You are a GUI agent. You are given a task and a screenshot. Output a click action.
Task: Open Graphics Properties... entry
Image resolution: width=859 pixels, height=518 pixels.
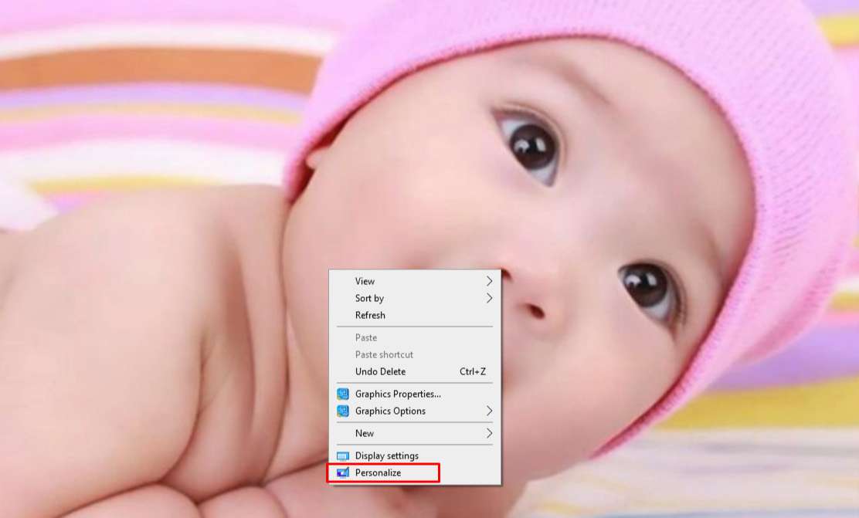(415, 394)
